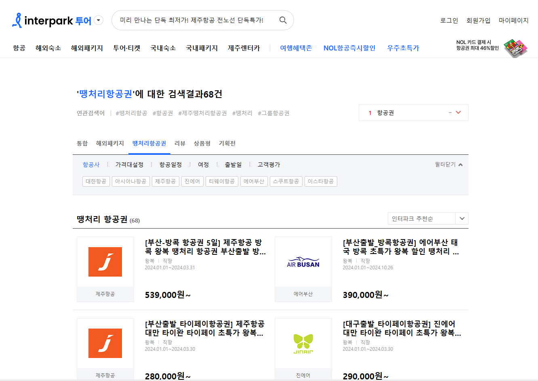Open the 인터파크 추천순 sort dropdown
Viewport: 538px width, 381px height.
point(428,219)
